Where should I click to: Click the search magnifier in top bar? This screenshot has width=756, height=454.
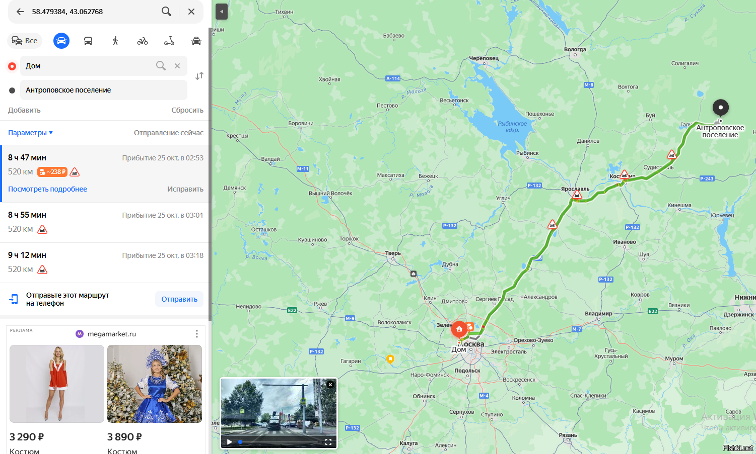166,11
